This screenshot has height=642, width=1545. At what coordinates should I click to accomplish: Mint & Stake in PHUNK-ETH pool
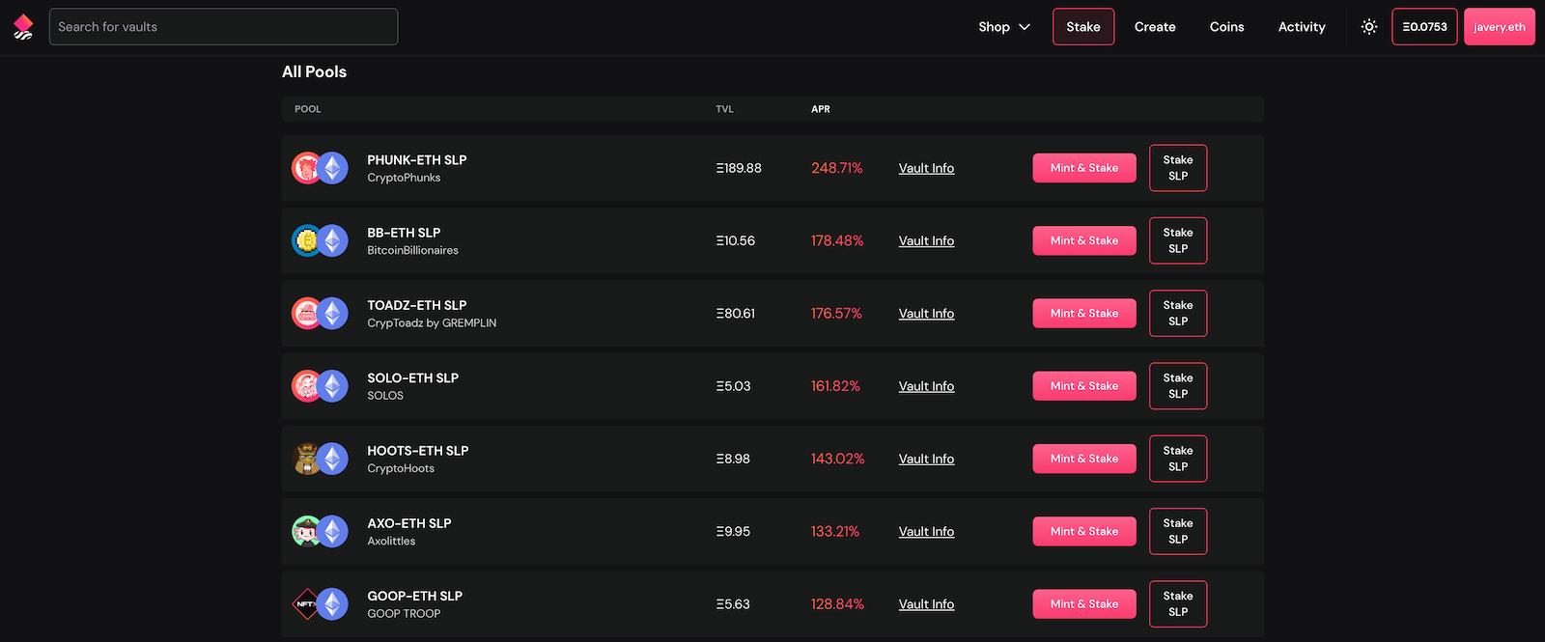(x=1084, y=168)
